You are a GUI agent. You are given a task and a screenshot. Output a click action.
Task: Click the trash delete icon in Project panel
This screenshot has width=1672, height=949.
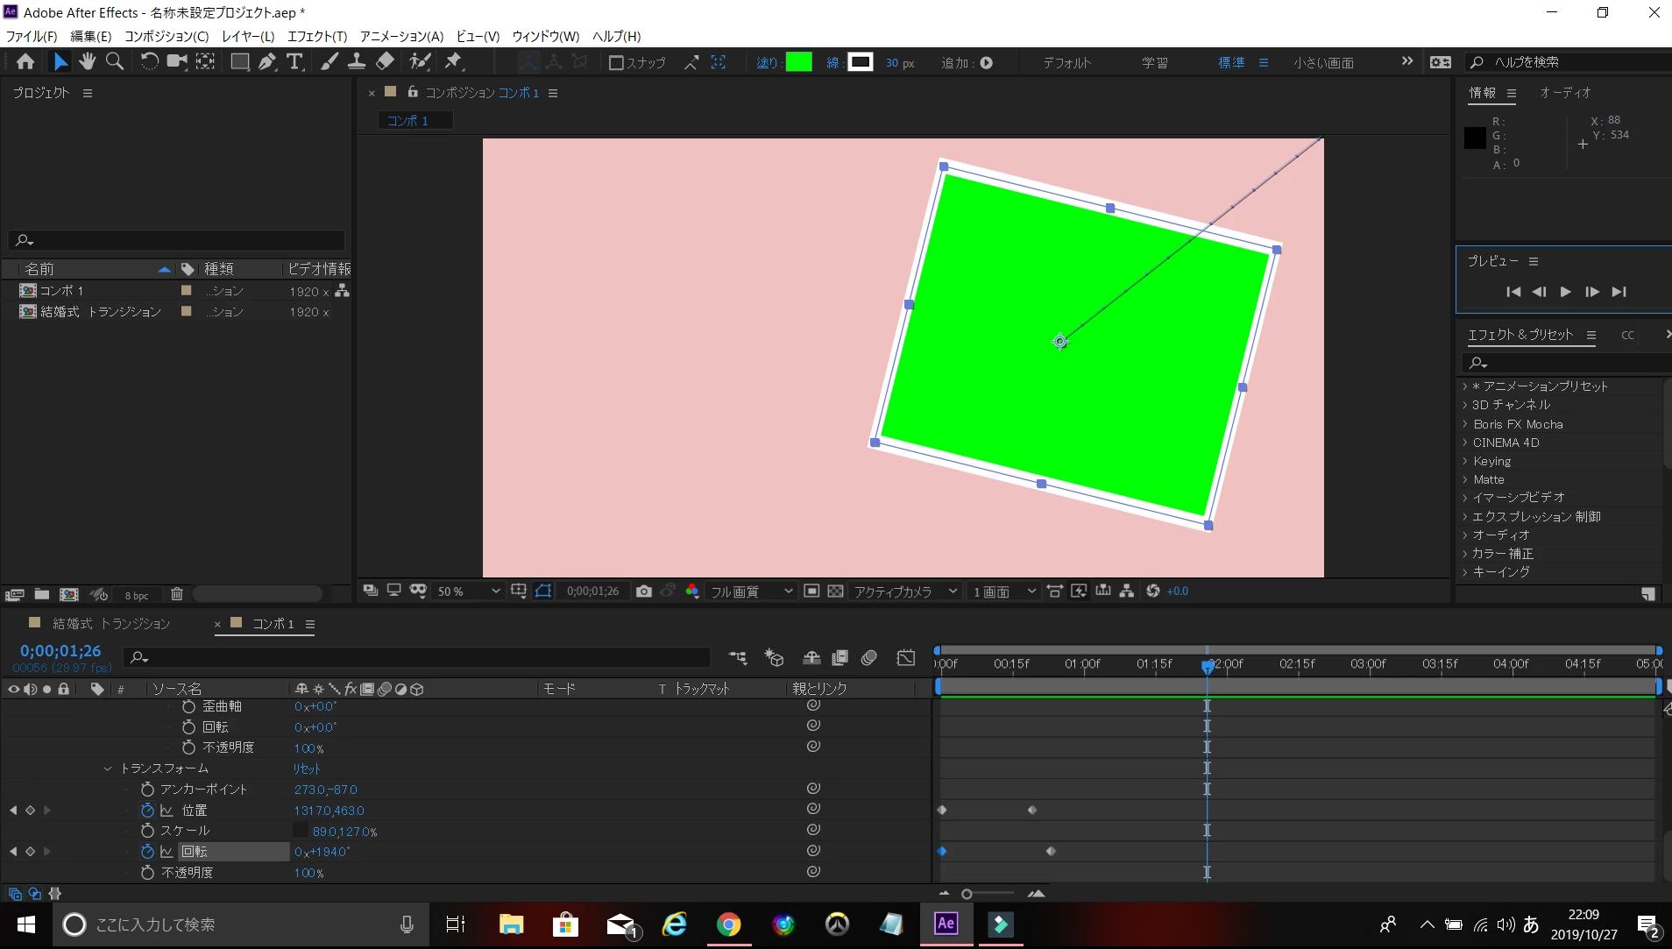click(x=176, y=594)
